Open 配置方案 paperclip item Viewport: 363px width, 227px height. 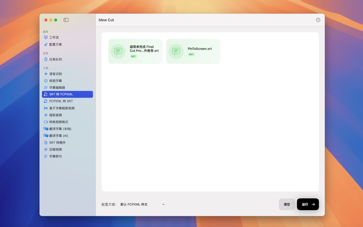(55, 44)
